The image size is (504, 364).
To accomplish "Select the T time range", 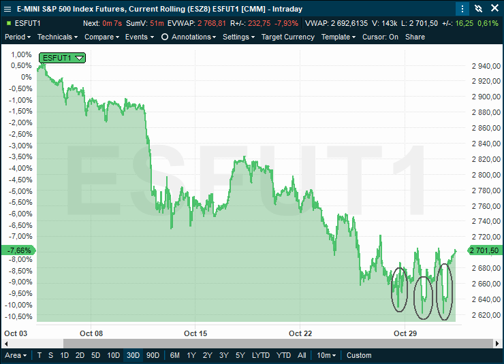I will coord(40,355).
